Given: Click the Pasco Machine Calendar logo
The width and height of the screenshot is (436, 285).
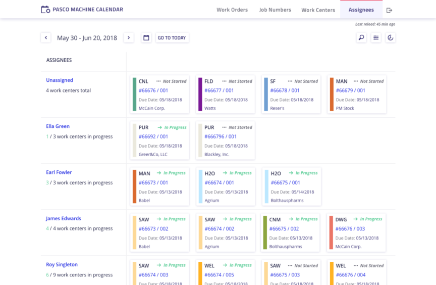Looking at the screenshot, I should pyautogui.click(x=82, y=10).
